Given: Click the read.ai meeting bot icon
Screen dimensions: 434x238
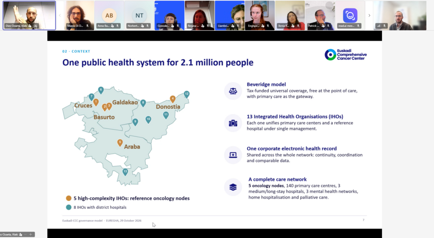Looking at the screenshot, I should point(350,15).
